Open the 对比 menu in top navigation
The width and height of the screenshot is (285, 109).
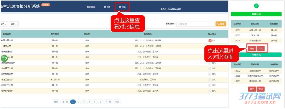[122, 7]
